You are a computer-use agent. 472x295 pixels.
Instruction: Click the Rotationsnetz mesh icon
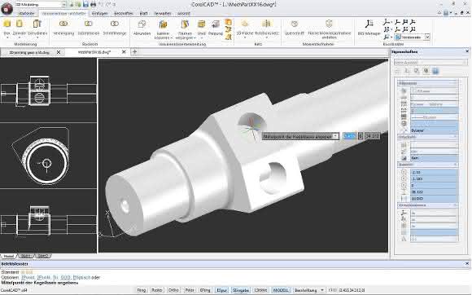tap(266, 24)
